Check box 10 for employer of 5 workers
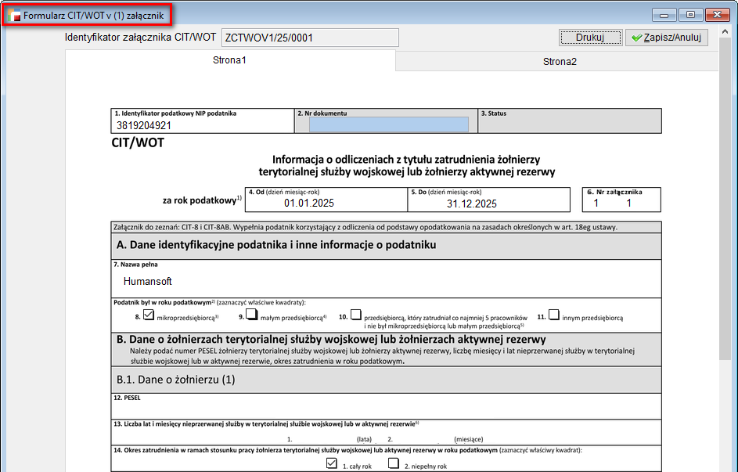Image resolution: width=738 pixels, height=472 pixels. click(x=355, y=315)
